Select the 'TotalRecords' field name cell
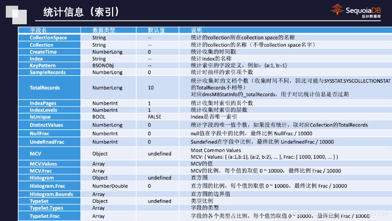Image resolution: width=392 pixels, height=221 pixels. click(x=49, y=88)
